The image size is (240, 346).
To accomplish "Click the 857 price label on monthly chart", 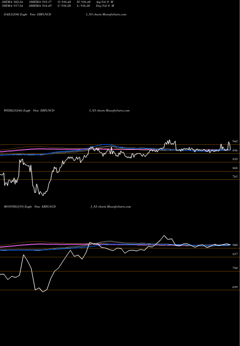I will [x=235, y=254].
